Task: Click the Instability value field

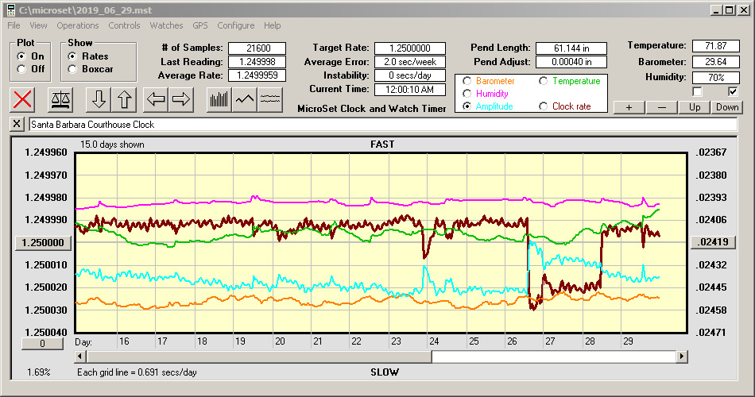Action: 410,75
